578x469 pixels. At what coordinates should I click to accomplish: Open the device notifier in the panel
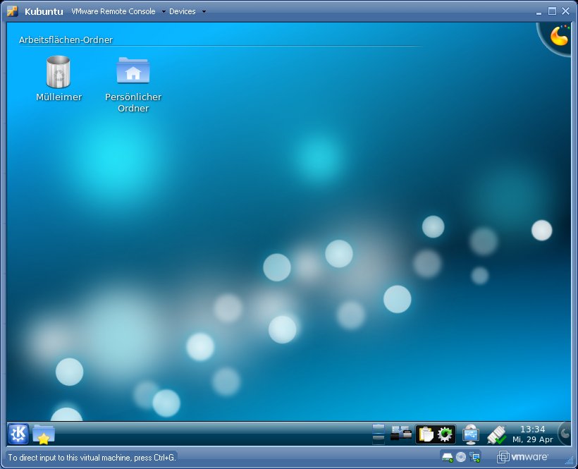click(400, 433)
